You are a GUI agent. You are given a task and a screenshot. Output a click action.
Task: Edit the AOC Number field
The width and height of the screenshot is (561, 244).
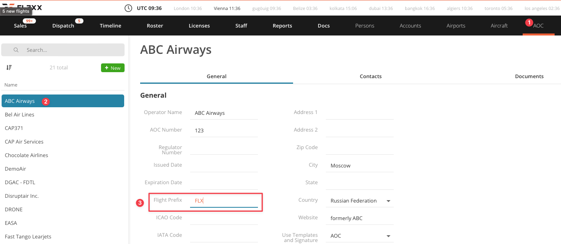point(224,130)
